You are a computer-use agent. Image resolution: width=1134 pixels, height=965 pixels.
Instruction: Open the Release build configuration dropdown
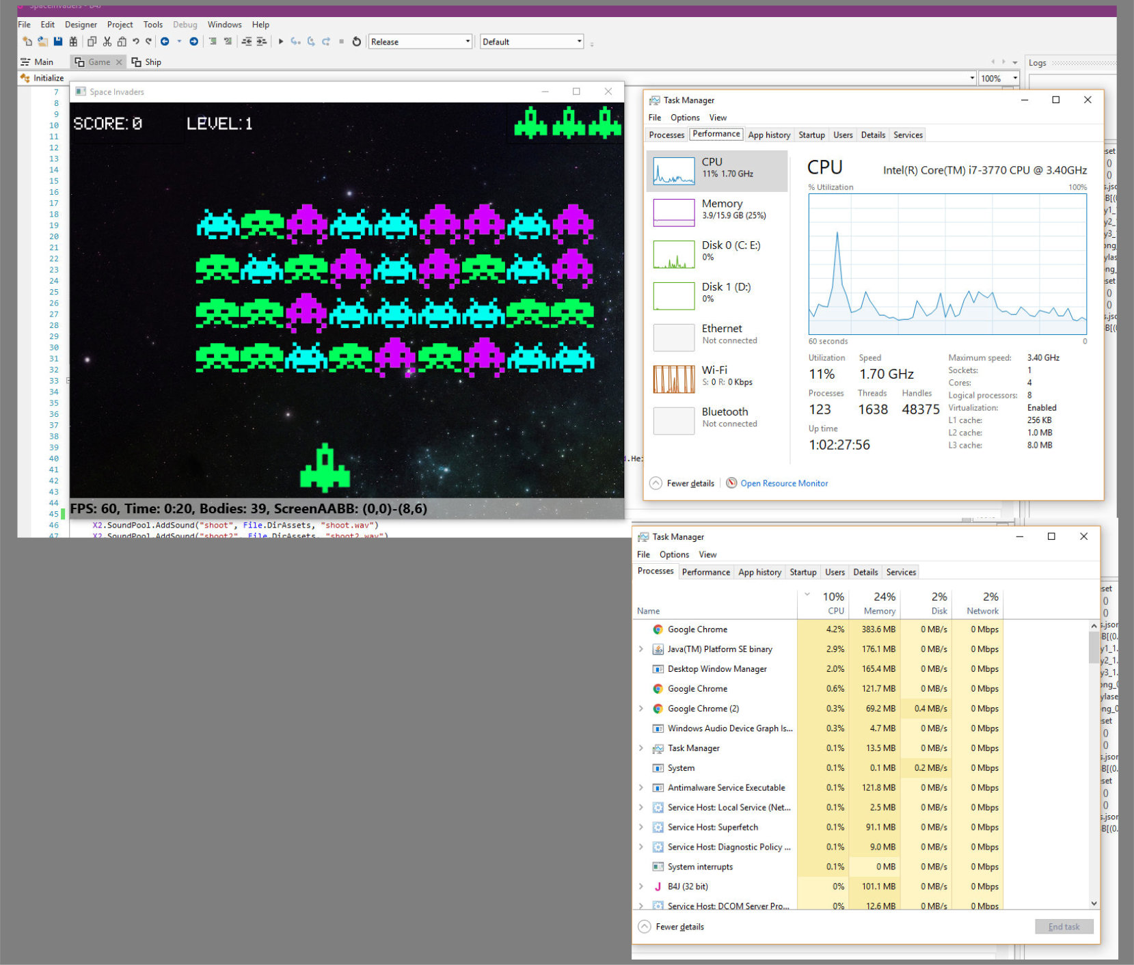coord(420,42)
